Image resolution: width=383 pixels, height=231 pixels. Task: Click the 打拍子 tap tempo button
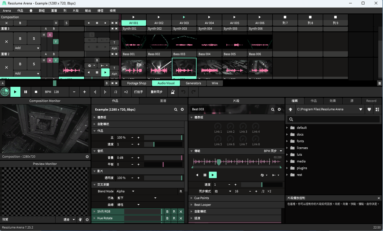[138, 92]
